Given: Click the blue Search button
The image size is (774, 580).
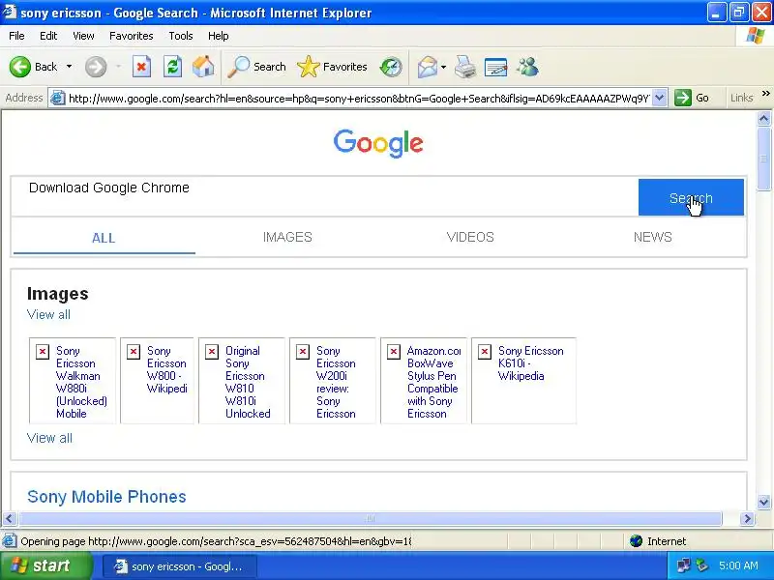Looking at the screenshot, I should point(691,197).
